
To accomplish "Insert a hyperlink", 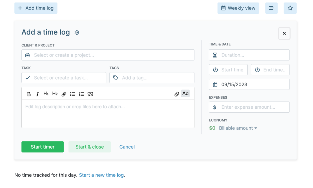I will point(64,94).
